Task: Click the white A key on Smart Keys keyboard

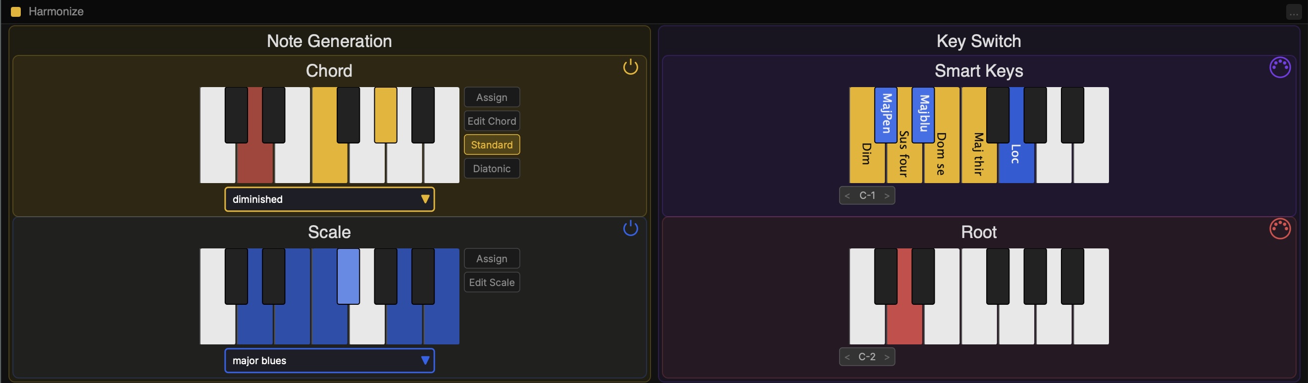Action: click(x=1054, y=162)
